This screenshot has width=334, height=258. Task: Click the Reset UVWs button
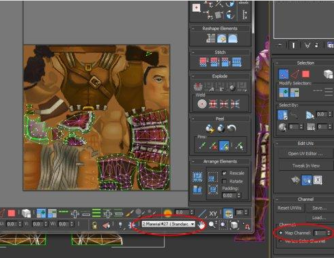290,208
